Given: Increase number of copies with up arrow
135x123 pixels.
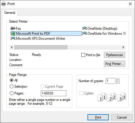Looking at the screenshot, I should (x=117, y=79).
